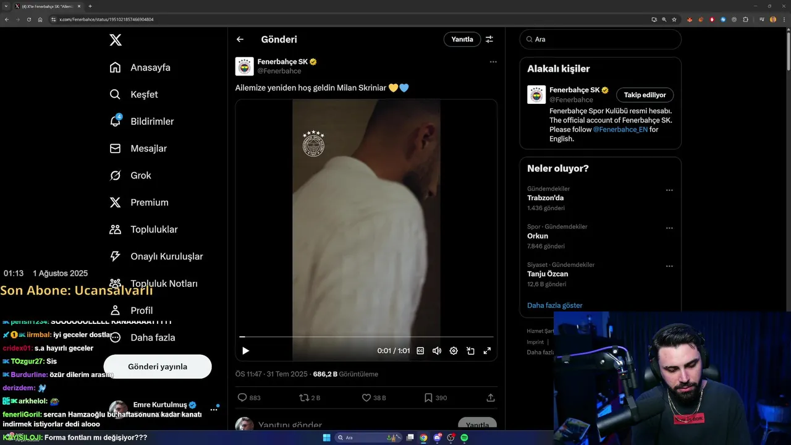Open the browser extensions puzzle icon
Screen dimensions: 791x445
745,19
